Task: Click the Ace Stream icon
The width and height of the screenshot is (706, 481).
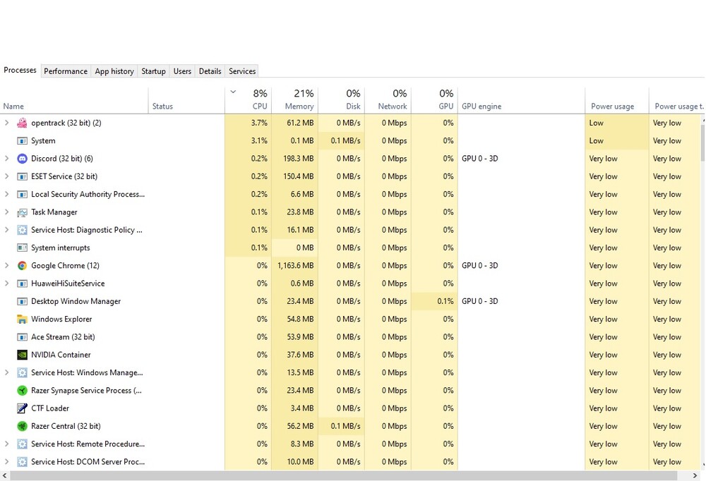Action: [x=22, y=337]
